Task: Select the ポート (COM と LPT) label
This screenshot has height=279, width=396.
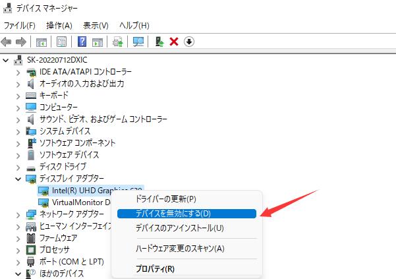Action: tap(71, 262)
